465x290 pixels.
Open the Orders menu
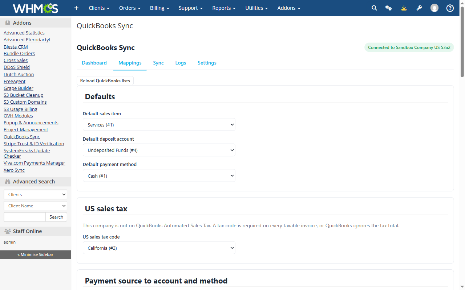point(130,8)
